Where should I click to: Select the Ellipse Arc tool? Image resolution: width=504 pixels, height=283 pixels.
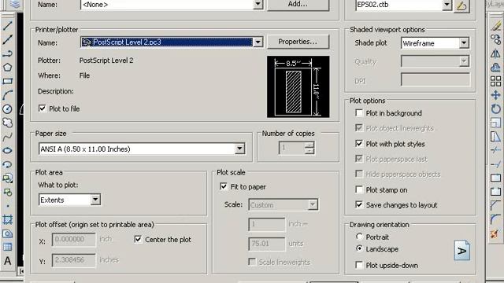7,164
